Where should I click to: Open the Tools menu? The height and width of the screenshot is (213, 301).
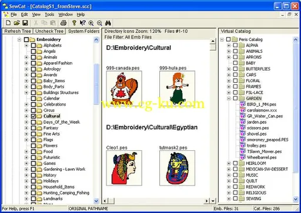(49, 15)
